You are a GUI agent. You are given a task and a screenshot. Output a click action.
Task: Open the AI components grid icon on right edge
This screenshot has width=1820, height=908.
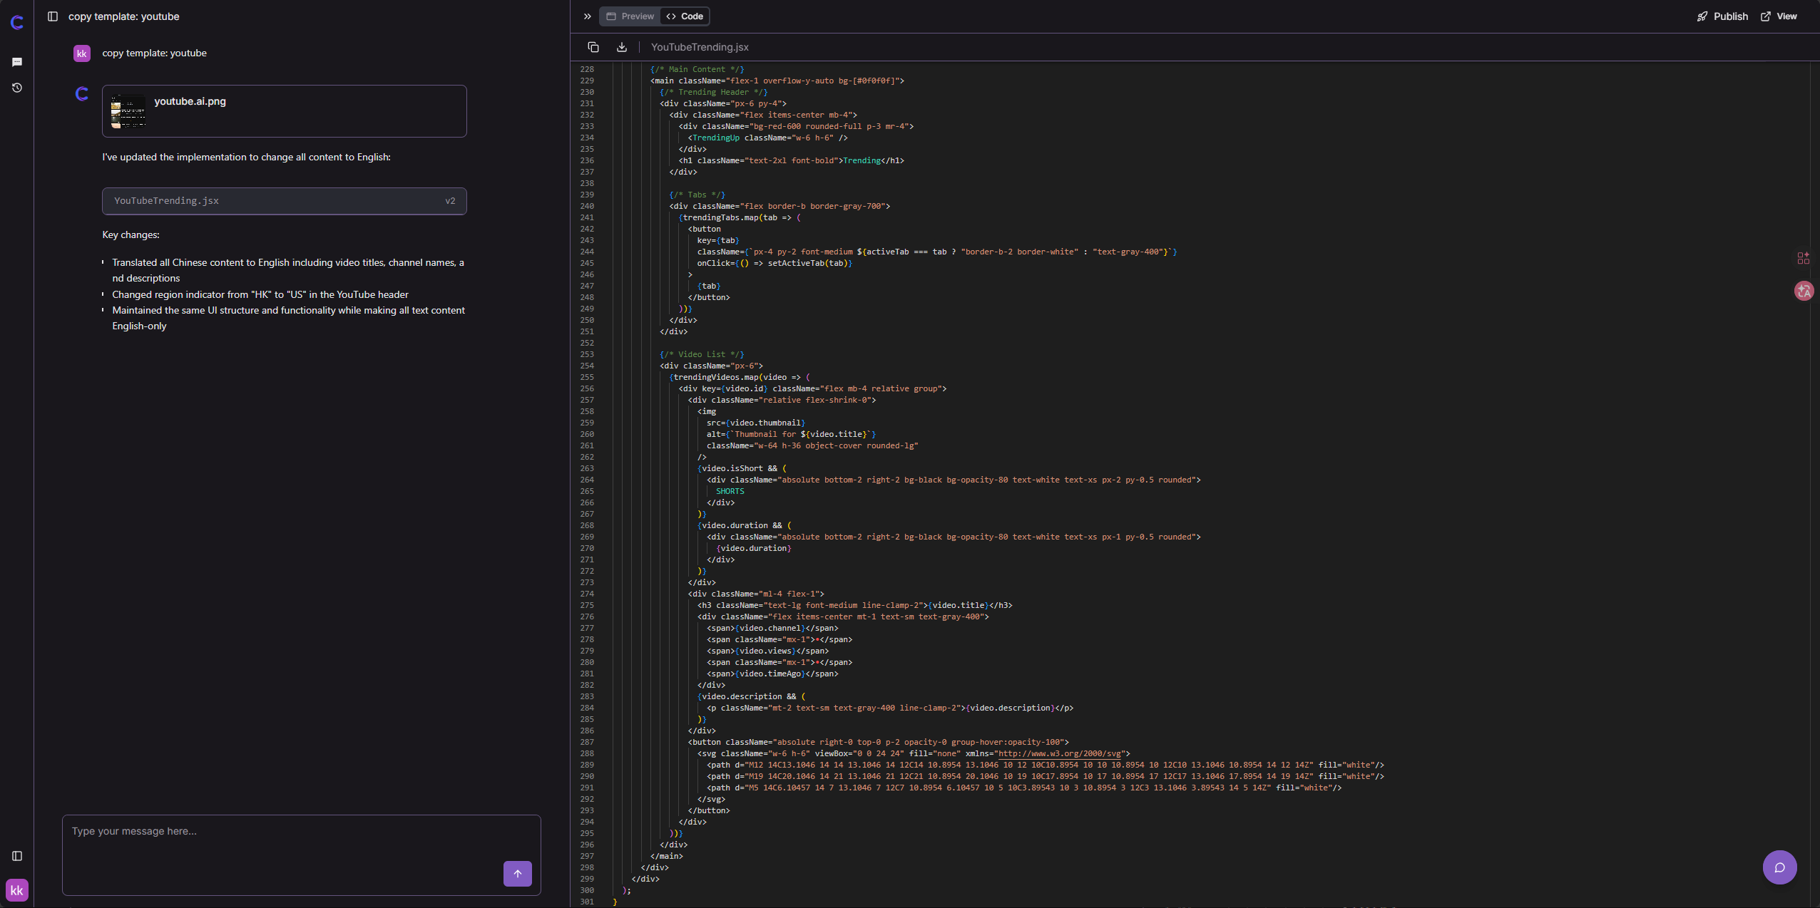click(x=1804, y=258)
